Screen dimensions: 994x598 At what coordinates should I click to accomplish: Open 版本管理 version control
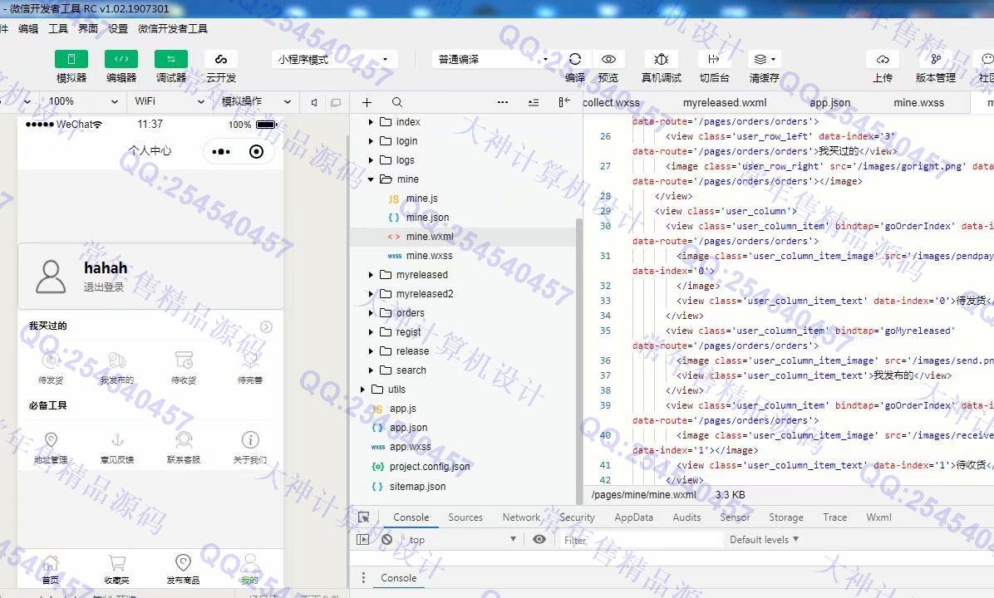(936, 59)
